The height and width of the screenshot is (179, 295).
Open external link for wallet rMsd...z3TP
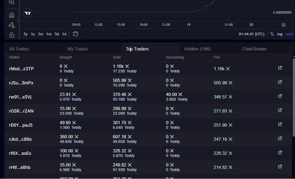[x=280, y=68]
